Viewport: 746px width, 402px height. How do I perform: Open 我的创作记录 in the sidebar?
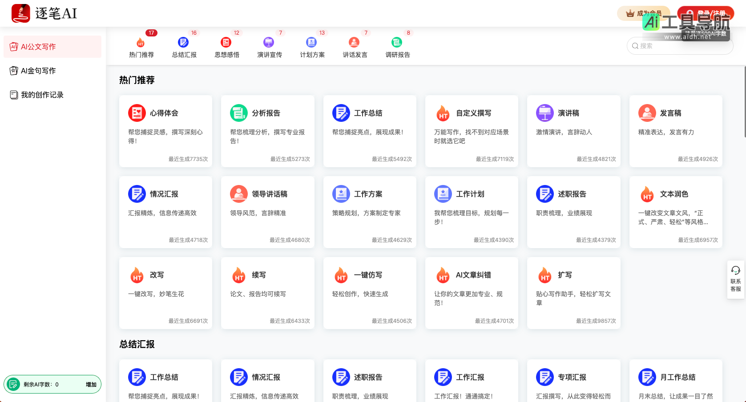point(42,94)
